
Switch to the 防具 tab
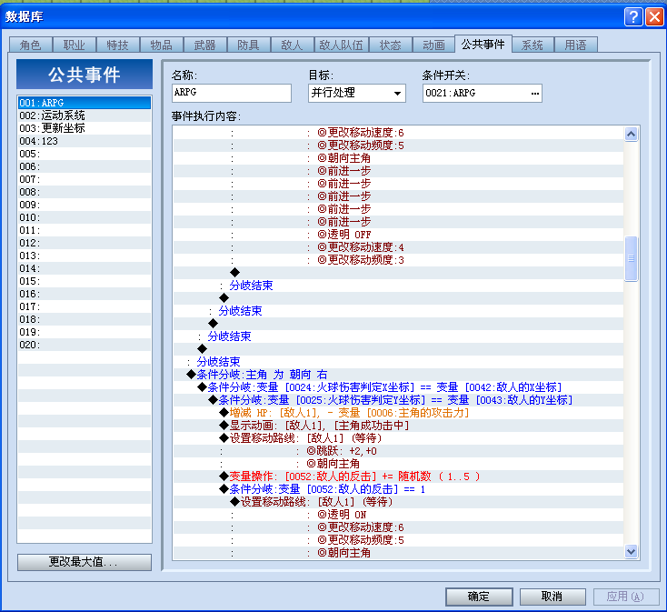pos(248,45)
